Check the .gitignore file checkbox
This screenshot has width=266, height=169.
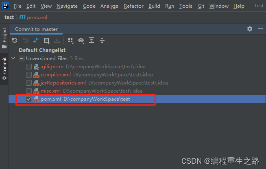click(x=29, y=67)
